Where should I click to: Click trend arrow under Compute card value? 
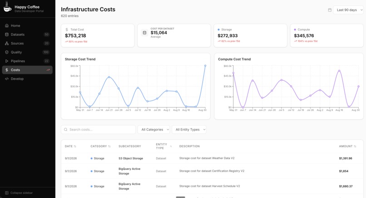tap(296, 41)
